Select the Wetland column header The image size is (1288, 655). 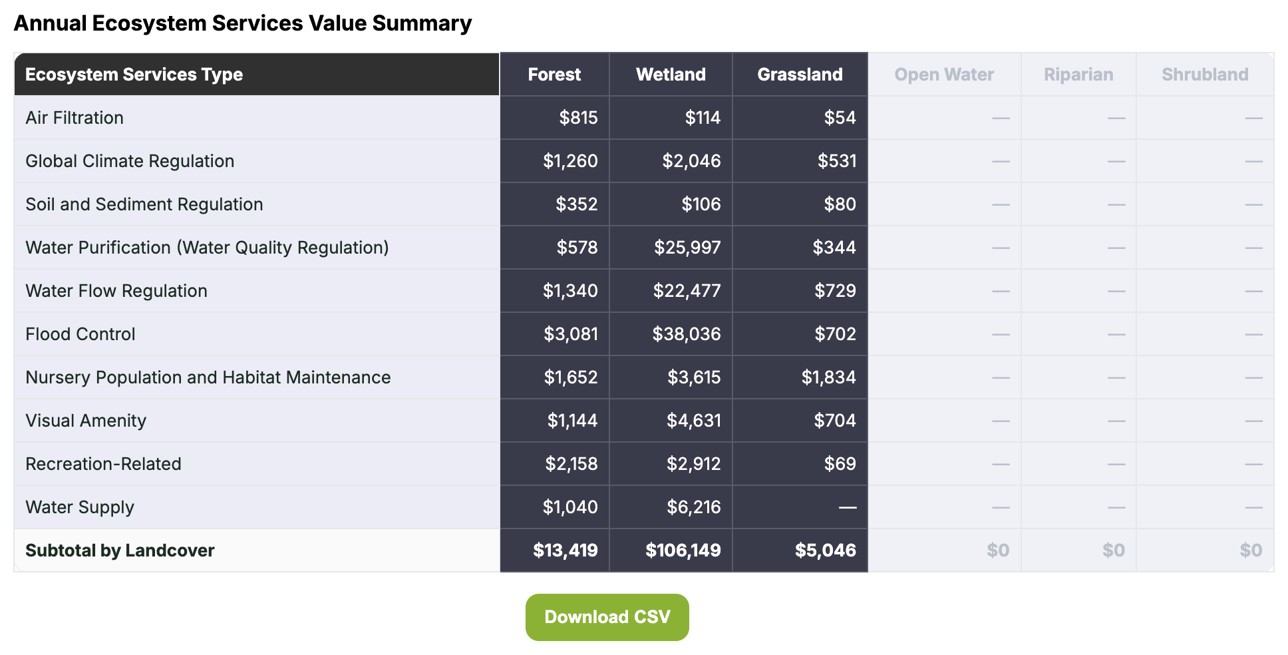pyautogui.click(x=671, y=75)
